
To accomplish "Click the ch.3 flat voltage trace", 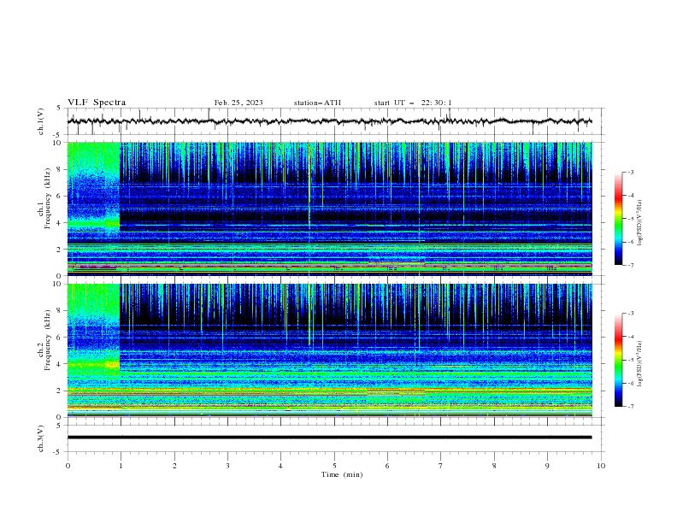I will click(329, 438).
